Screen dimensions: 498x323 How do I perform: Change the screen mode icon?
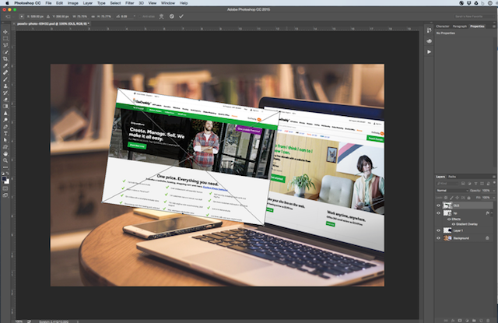[5, 195]
